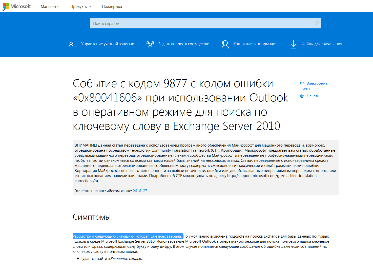Expand the Продукты dropdown menu
The image size is (373, 266).
click(80, 7)
